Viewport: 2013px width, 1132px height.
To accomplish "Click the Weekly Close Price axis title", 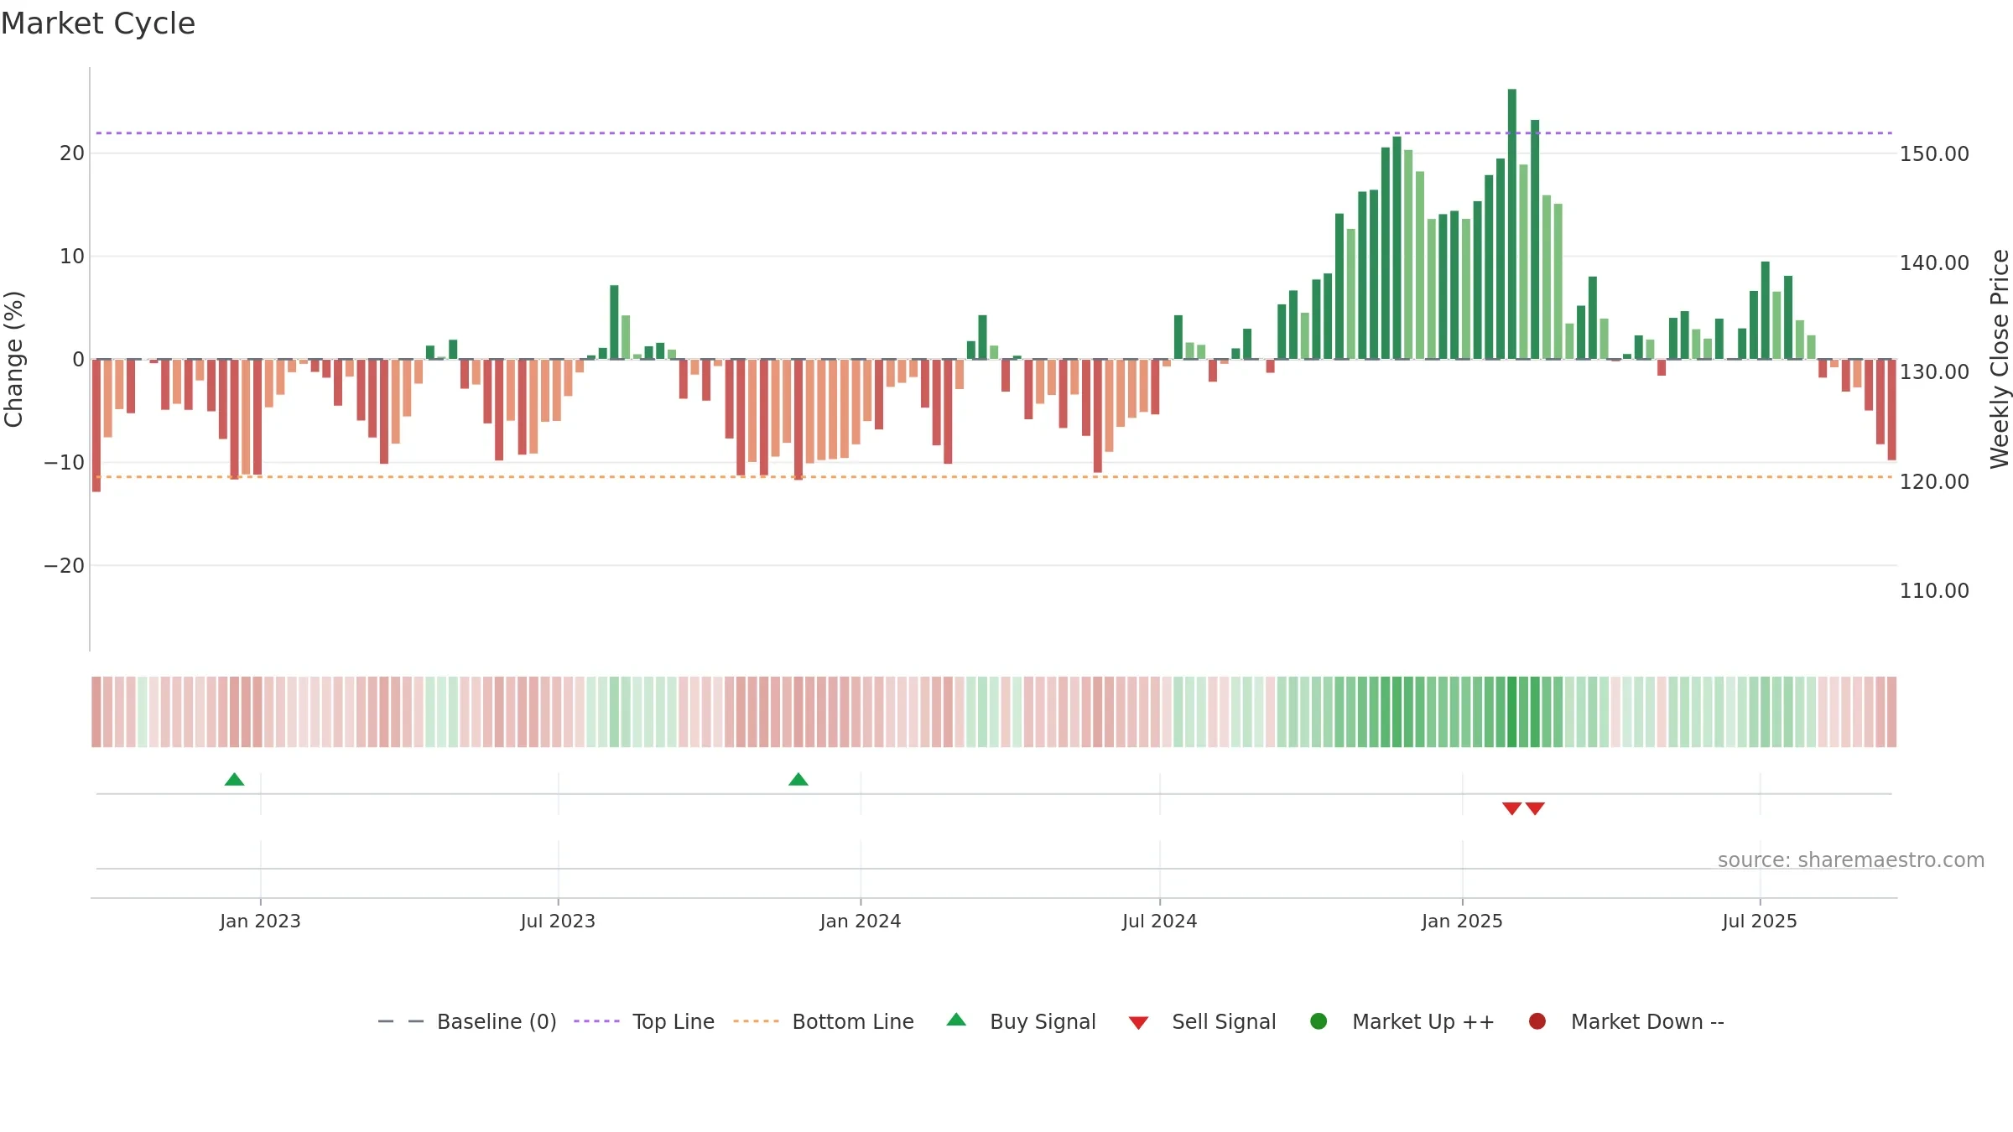I will [2000, 359].
